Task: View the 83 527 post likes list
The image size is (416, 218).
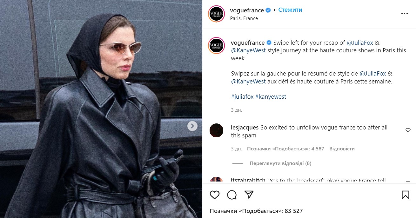Action: pos(256,211)
